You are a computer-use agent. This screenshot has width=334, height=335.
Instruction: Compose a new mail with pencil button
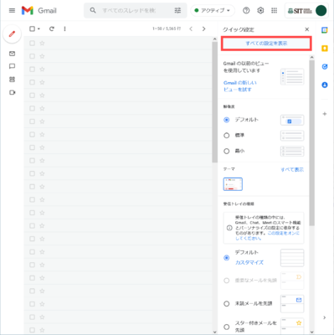(12, 34)
